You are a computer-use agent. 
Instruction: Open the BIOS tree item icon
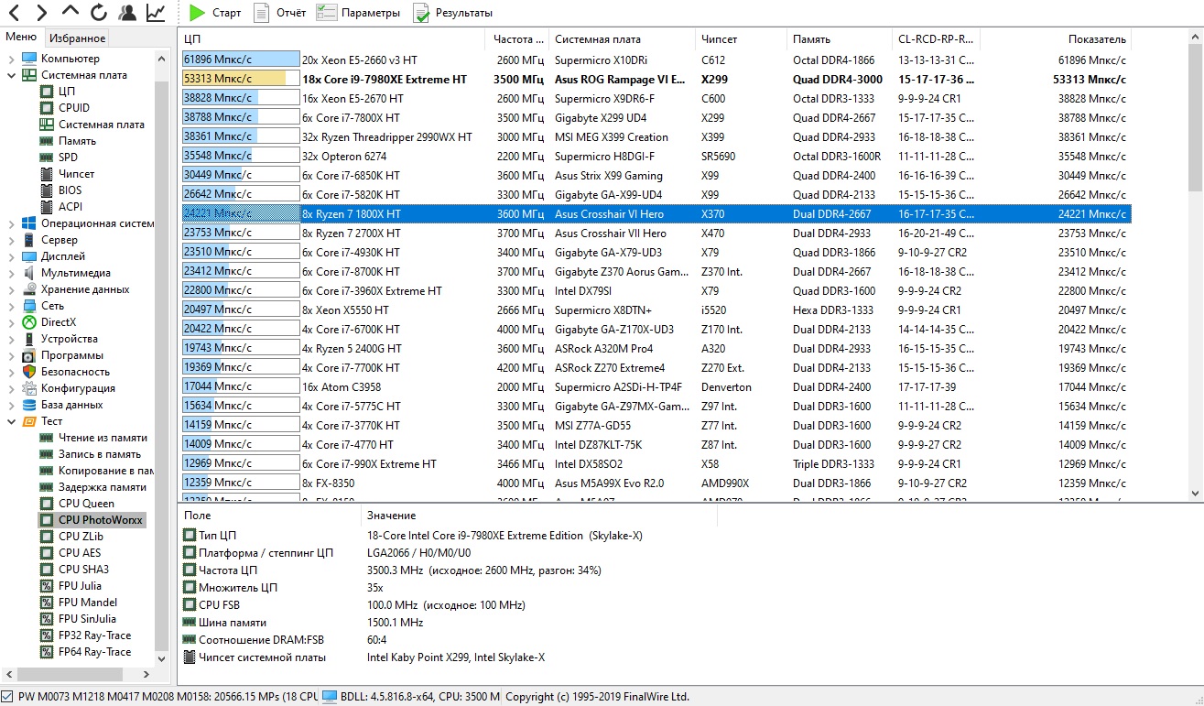[47, 190]
